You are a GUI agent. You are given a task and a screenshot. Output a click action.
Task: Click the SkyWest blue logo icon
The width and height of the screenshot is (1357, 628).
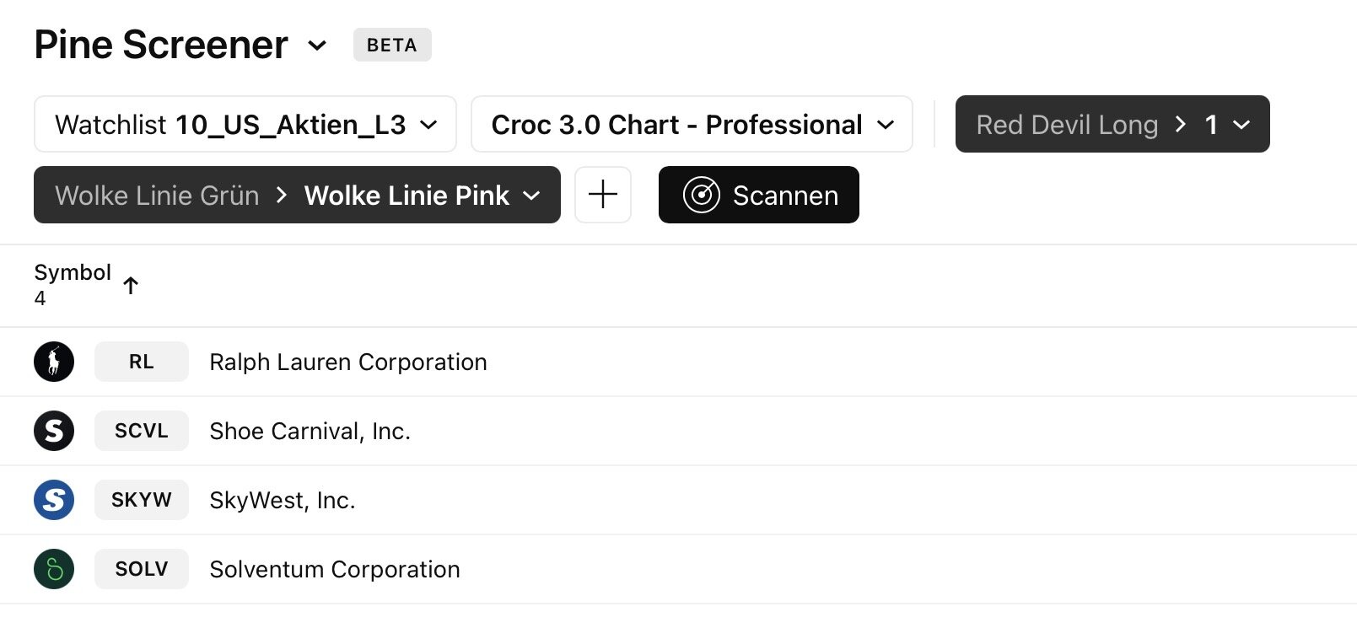point(54,500)
